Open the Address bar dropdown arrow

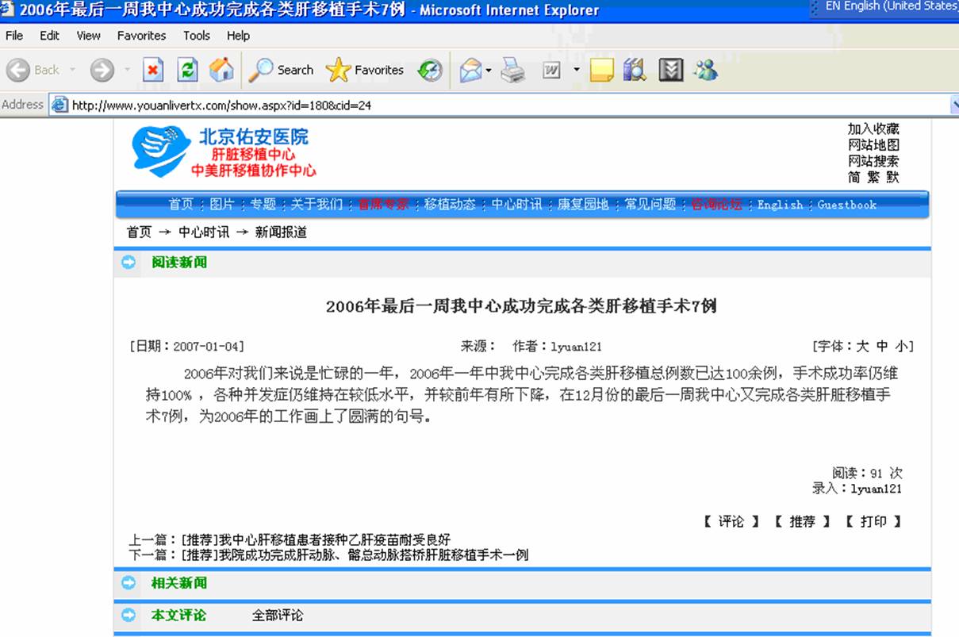click(953, 105)
